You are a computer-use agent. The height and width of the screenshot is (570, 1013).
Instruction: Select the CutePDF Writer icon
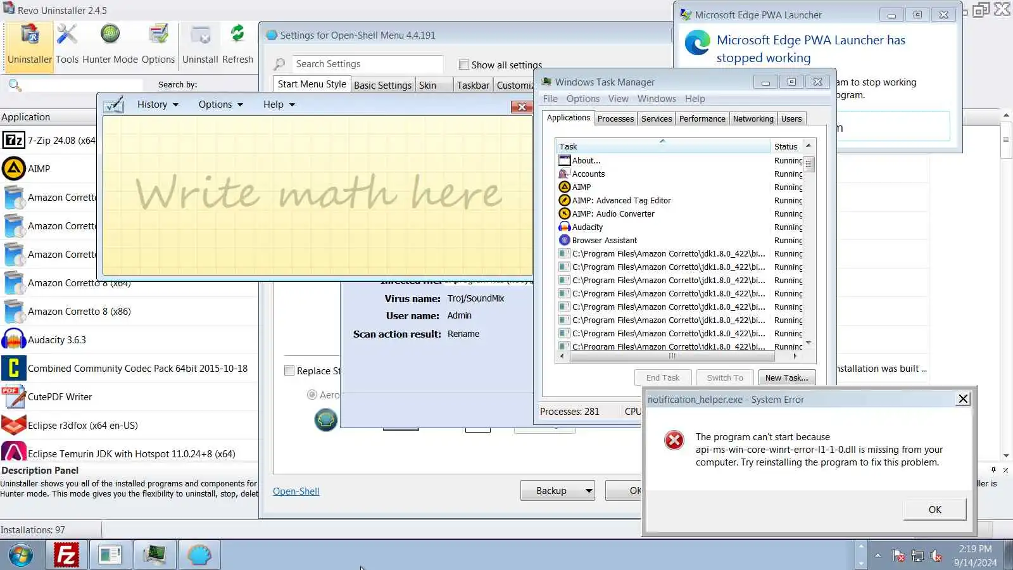13,396
